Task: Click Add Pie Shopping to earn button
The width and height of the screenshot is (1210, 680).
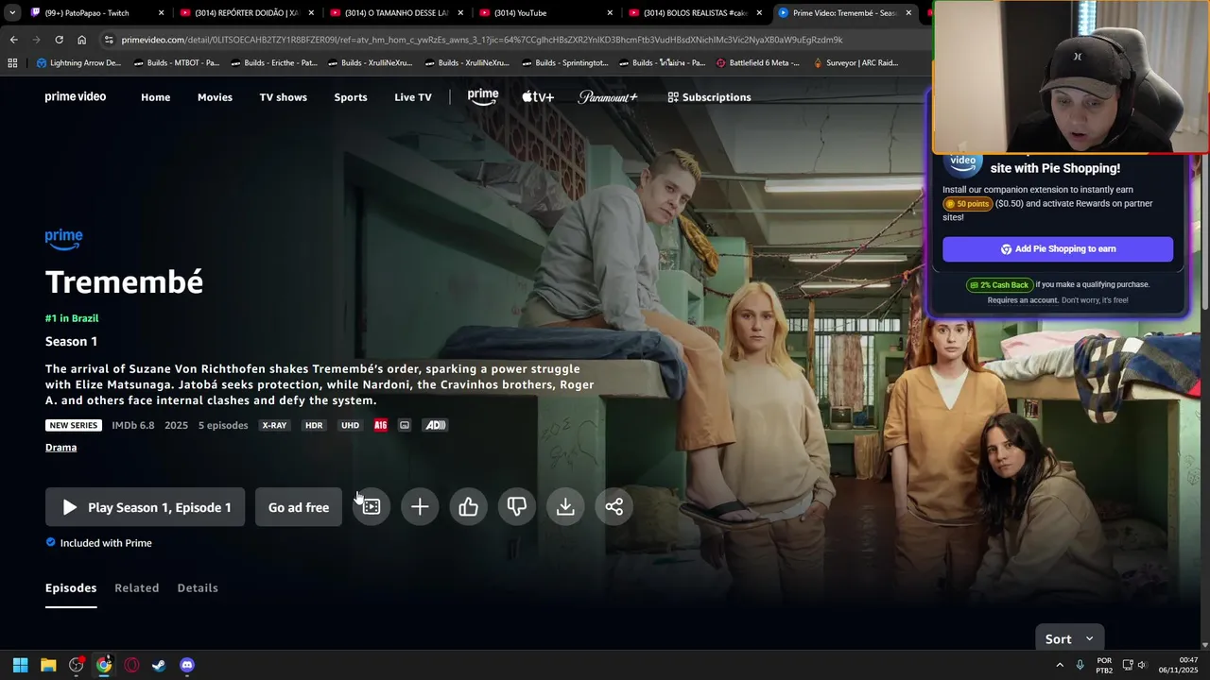Action: [x=1058, y=249]
